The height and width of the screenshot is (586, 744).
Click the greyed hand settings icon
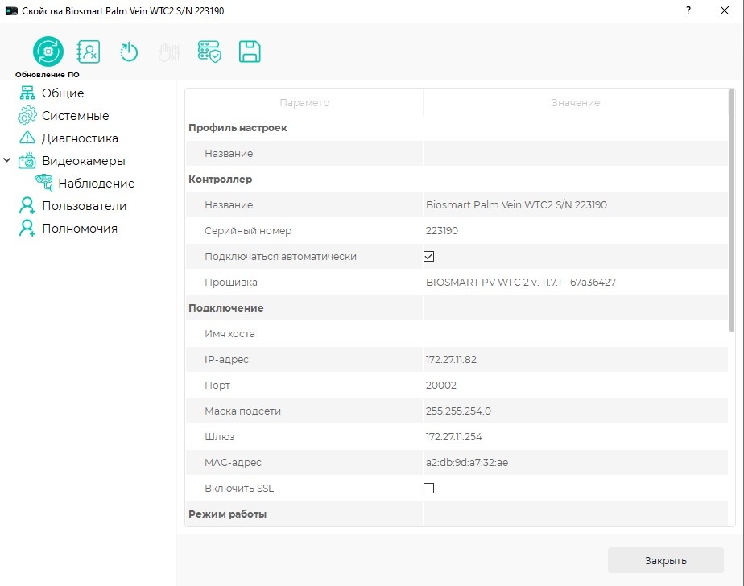(169, 52)
